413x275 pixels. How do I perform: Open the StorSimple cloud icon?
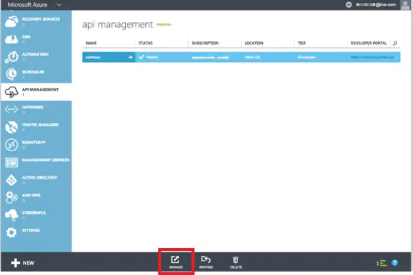11,215
